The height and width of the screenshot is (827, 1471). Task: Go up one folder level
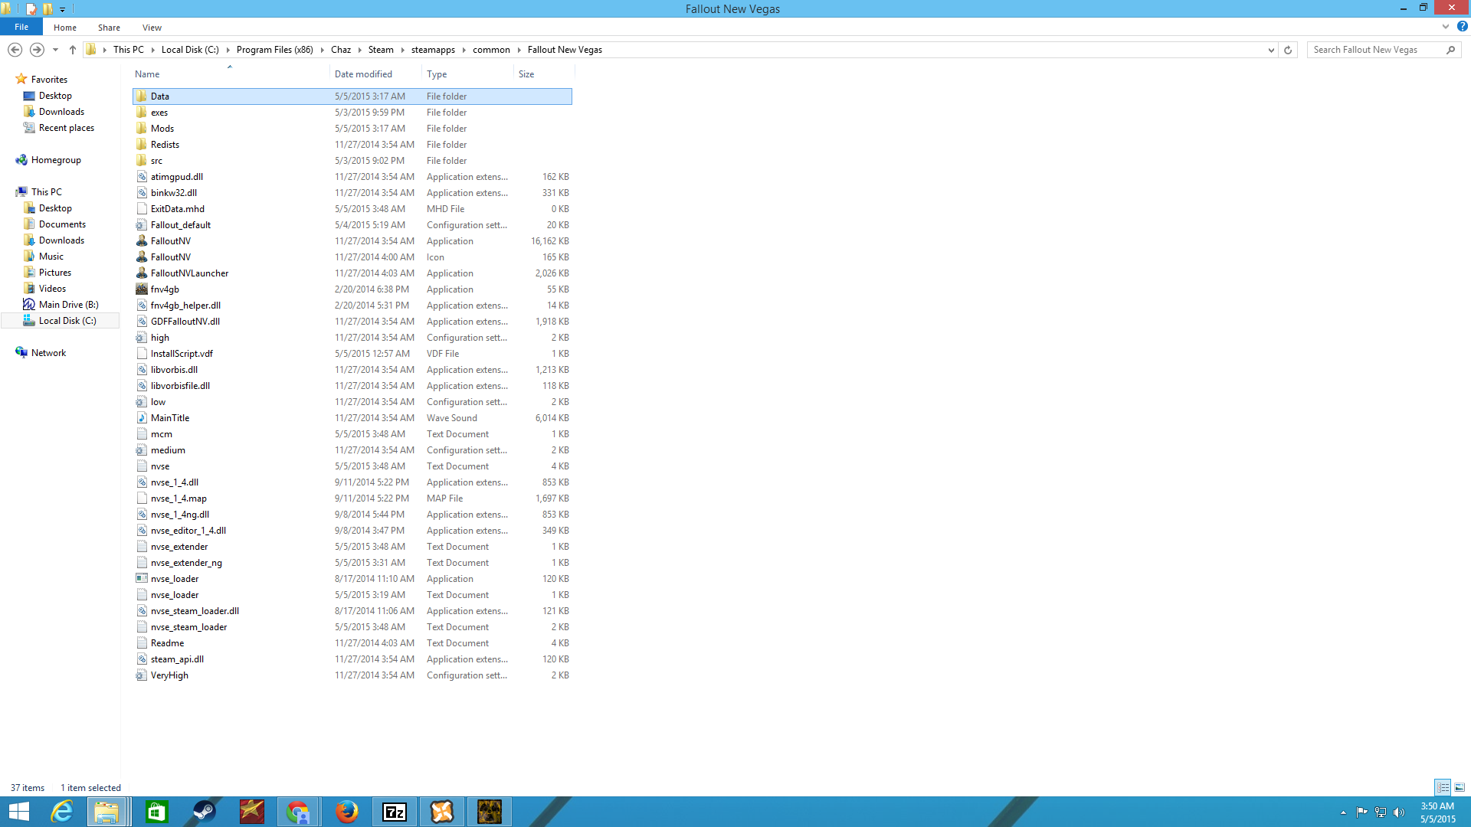[73, 50]
